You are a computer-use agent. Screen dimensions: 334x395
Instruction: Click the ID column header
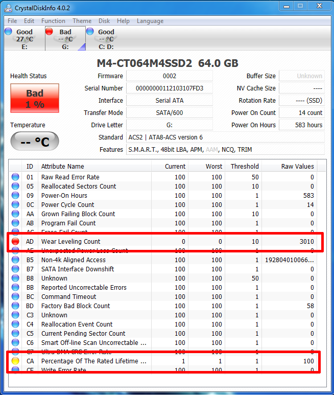(30, 166)
